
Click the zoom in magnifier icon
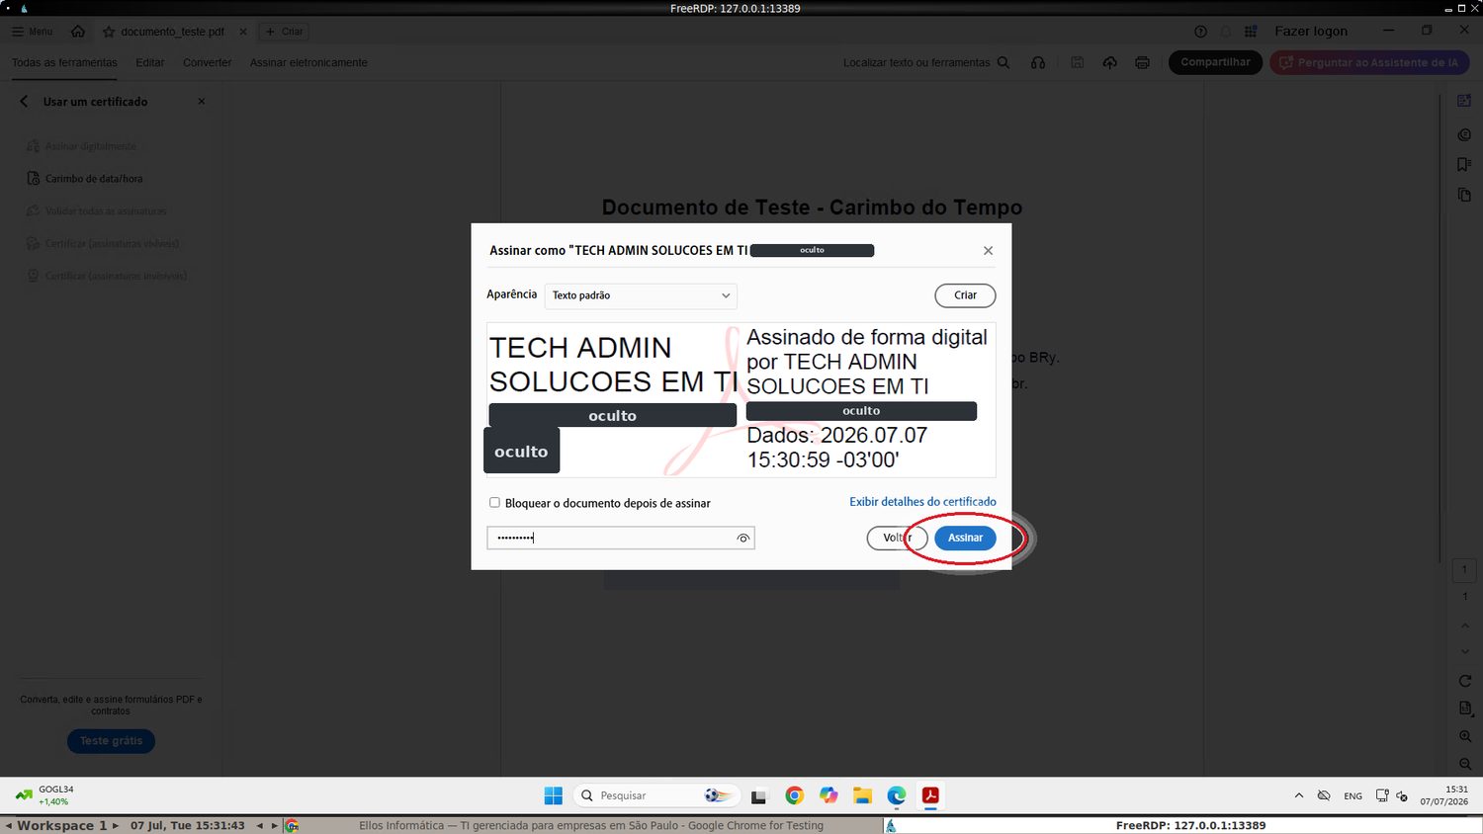pos(1464,736)
